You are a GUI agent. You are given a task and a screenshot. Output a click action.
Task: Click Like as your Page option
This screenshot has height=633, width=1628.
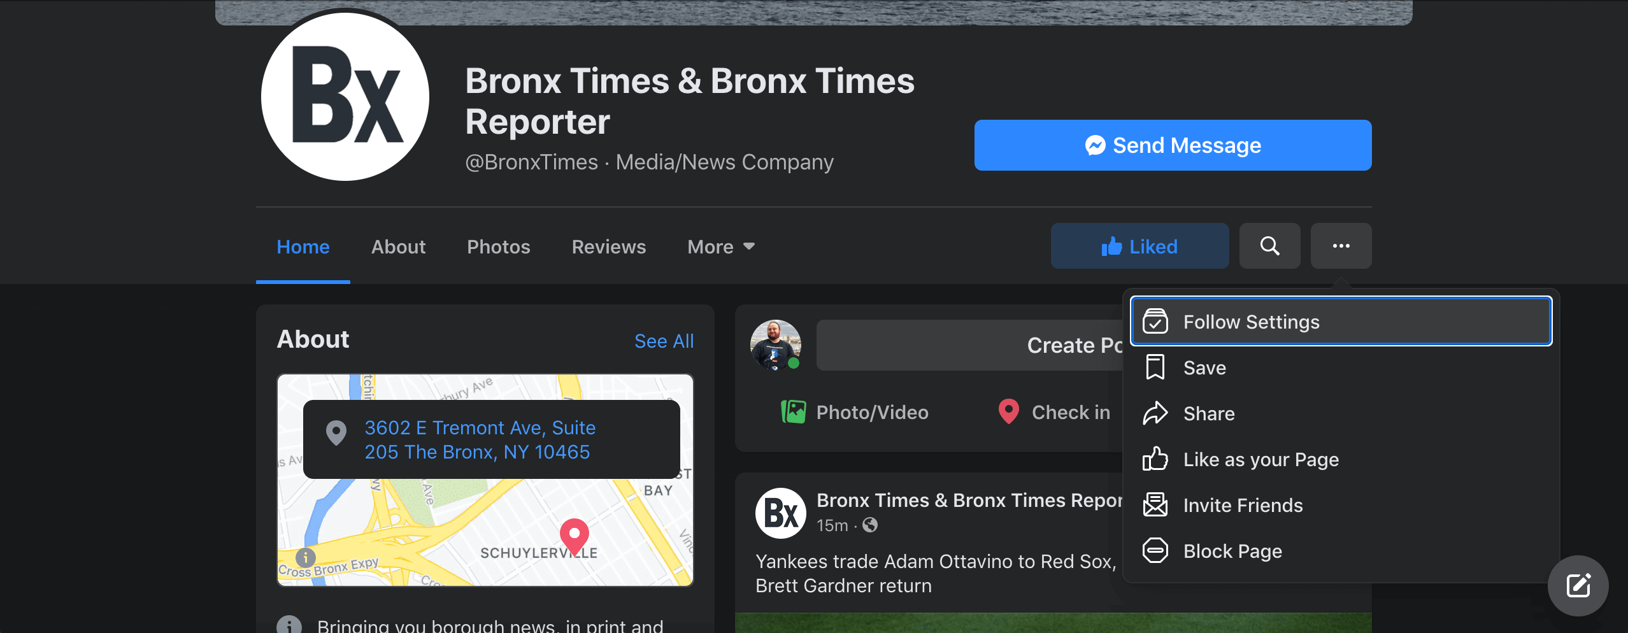[1260, 459]
